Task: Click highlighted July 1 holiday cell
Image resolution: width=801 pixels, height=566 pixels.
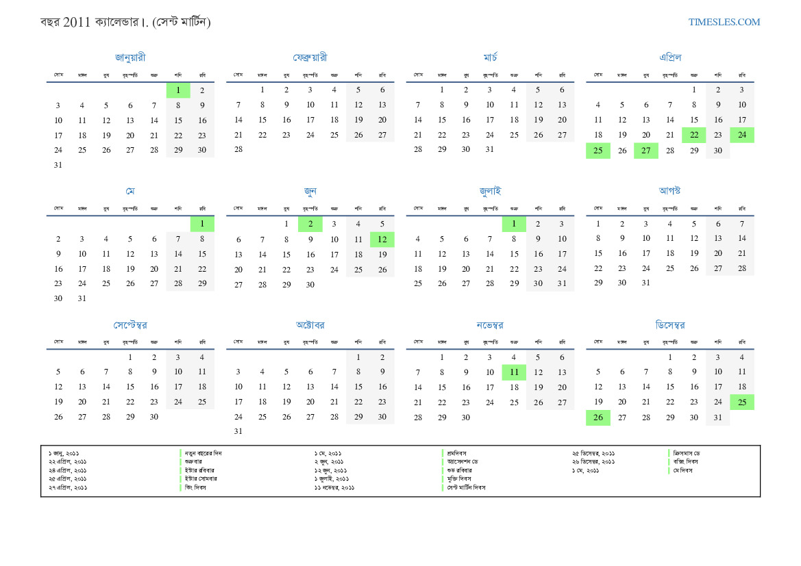Action: pyautogui.click(x=514, y=224)
